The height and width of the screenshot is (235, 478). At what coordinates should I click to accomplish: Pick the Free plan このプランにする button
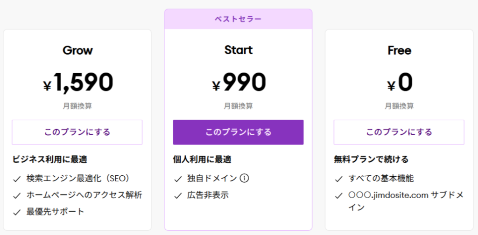tap(399, 132)
